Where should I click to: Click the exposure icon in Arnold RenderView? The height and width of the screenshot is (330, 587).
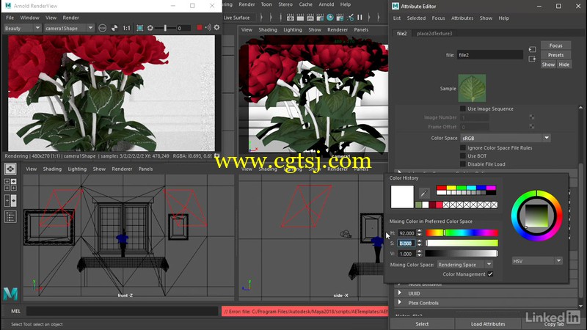pos(150,28)
